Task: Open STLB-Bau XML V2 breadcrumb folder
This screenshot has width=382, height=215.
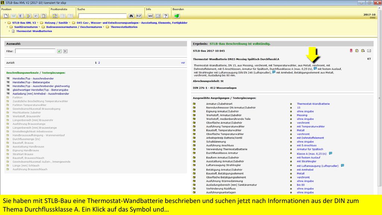Action: 24,23
